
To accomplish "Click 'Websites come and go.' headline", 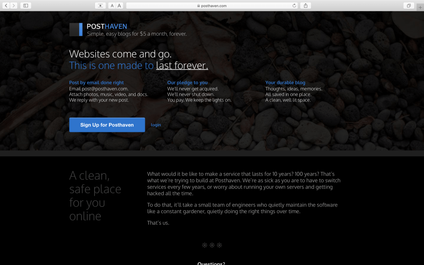I will pos(120,54).
